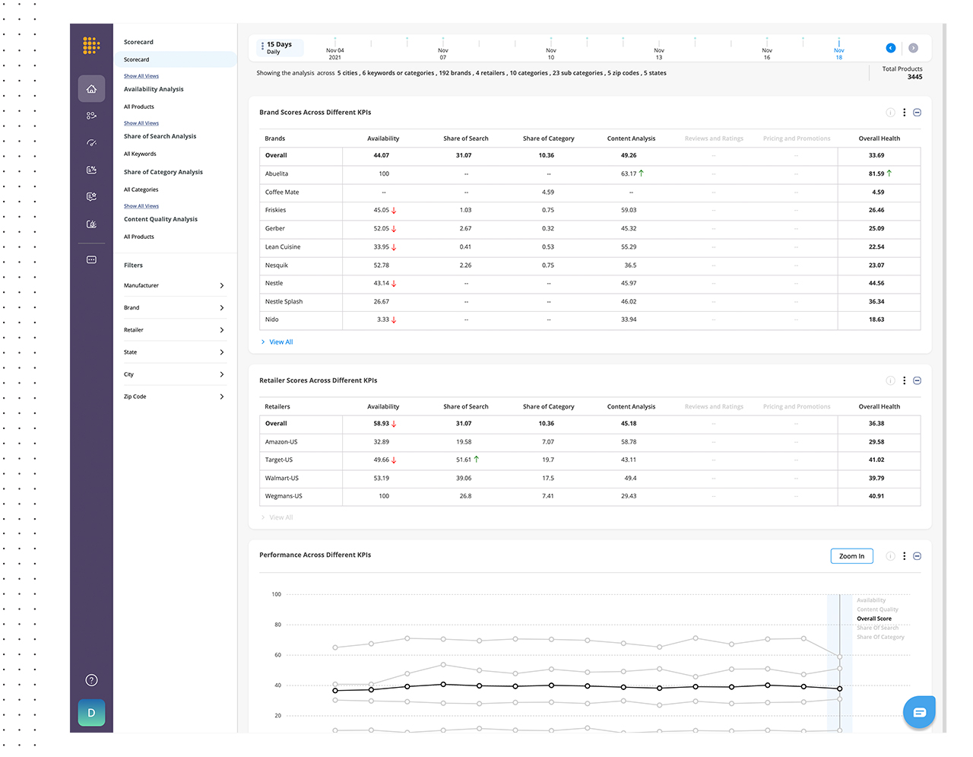973x757 pixels.
Task: Toggle Availability series in chart legend
Action: 871,600
